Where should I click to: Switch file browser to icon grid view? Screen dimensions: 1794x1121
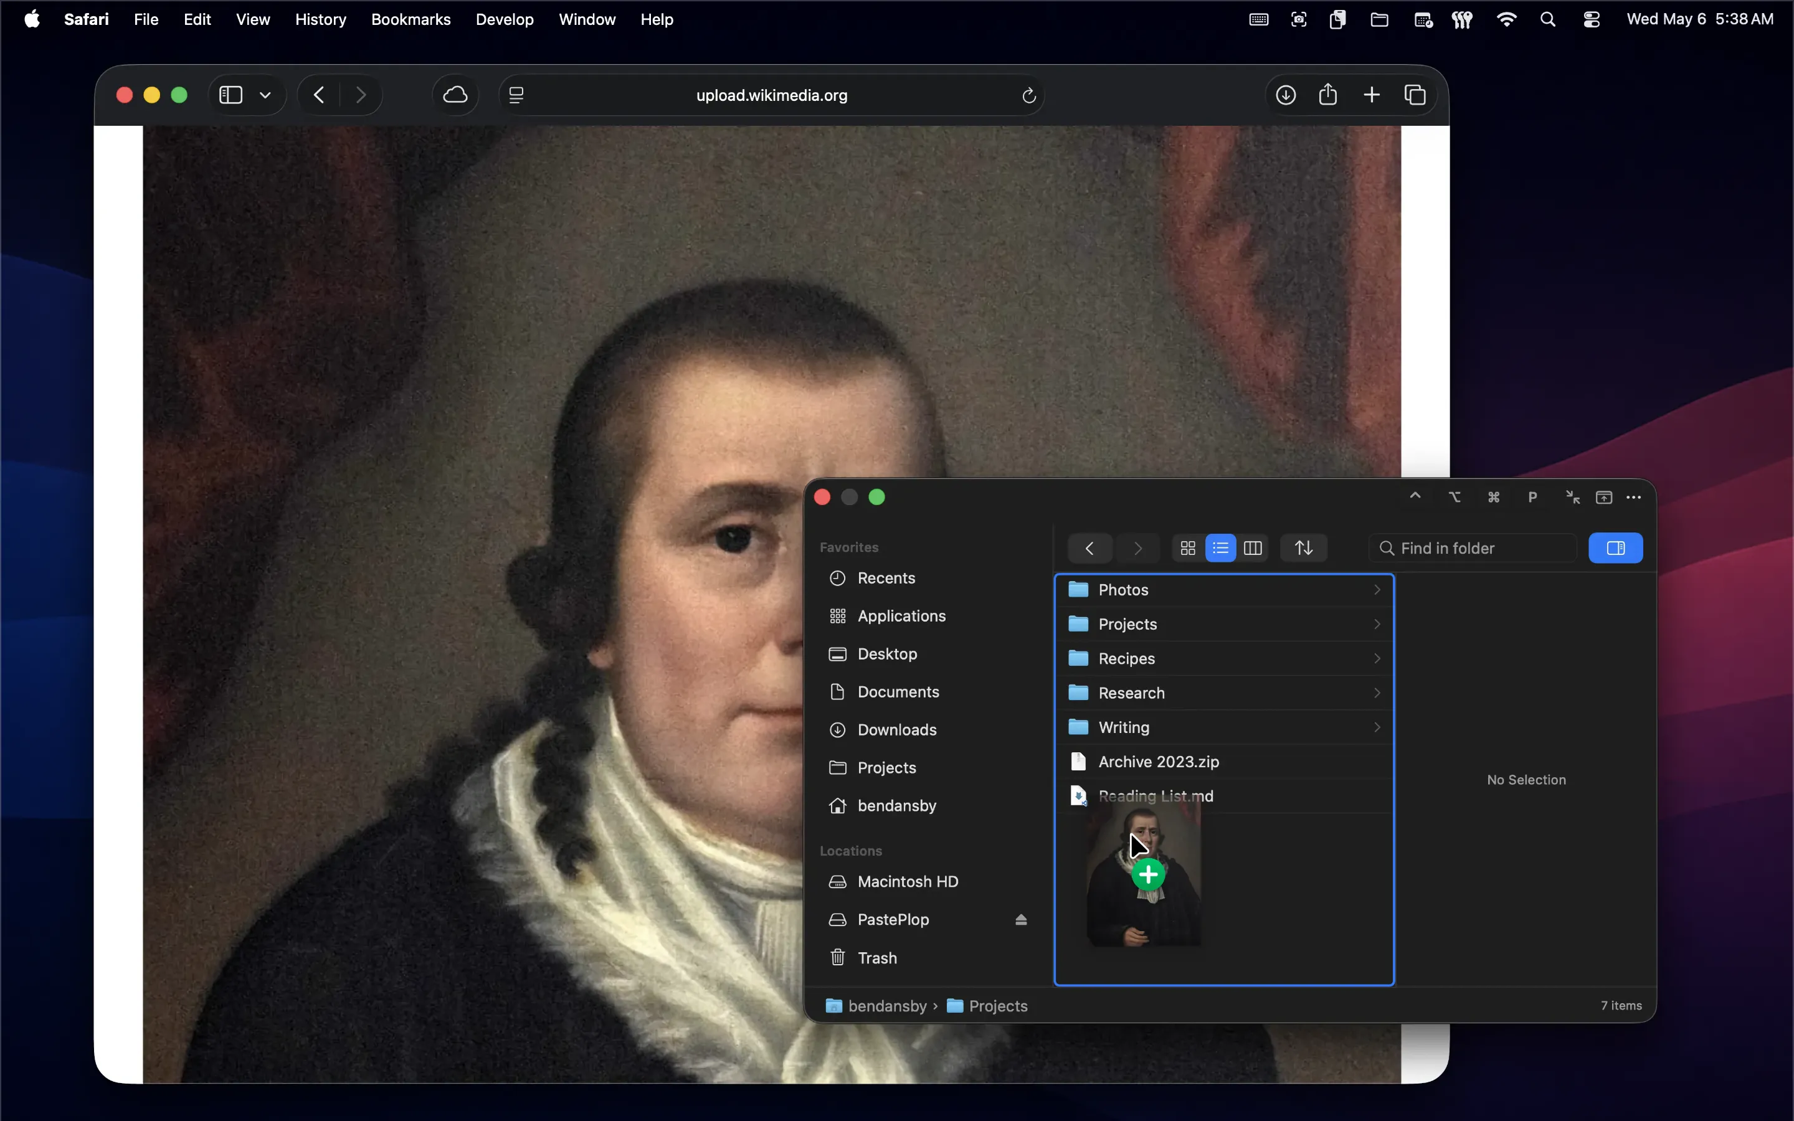click(x=1188, y=548)
